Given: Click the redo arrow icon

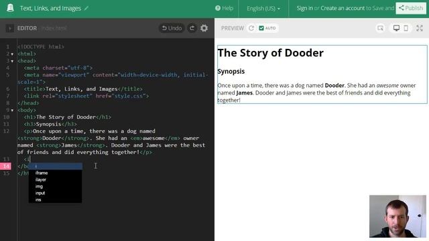Looking at the screenshot, I should 192,28.
